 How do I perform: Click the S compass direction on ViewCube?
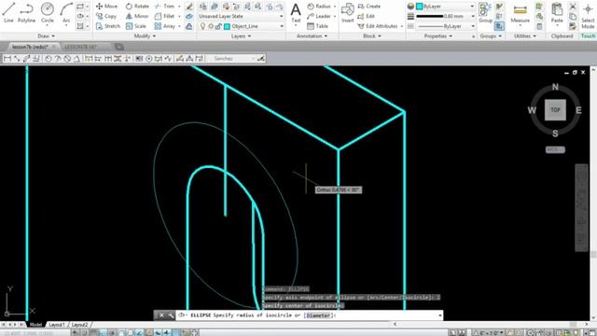(555, 133)
